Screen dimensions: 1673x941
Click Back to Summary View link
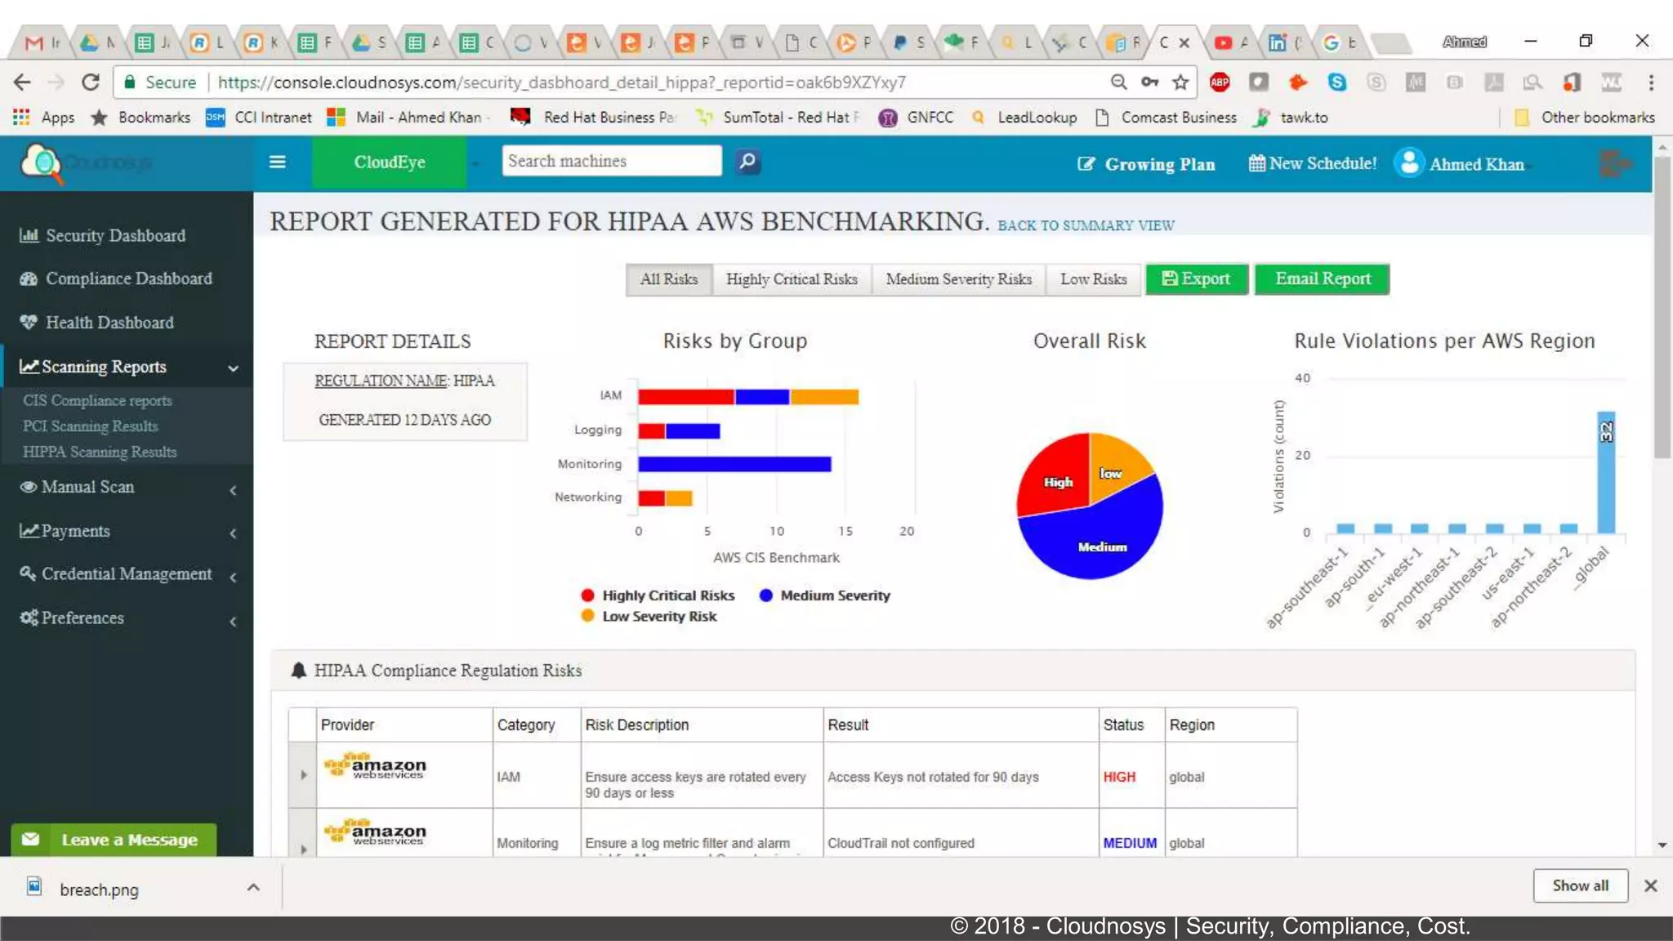coord(1086,225)
